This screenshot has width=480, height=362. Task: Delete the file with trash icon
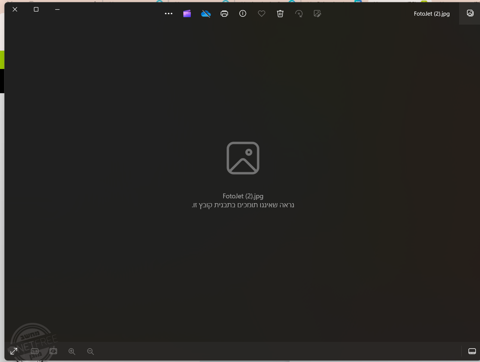[280, 13]
